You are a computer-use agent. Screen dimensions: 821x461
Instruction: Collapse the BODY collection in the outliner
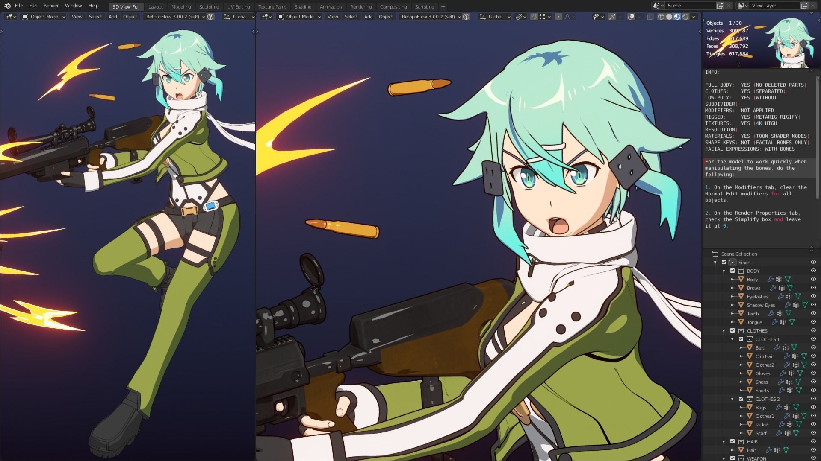[x=724, y=271]
